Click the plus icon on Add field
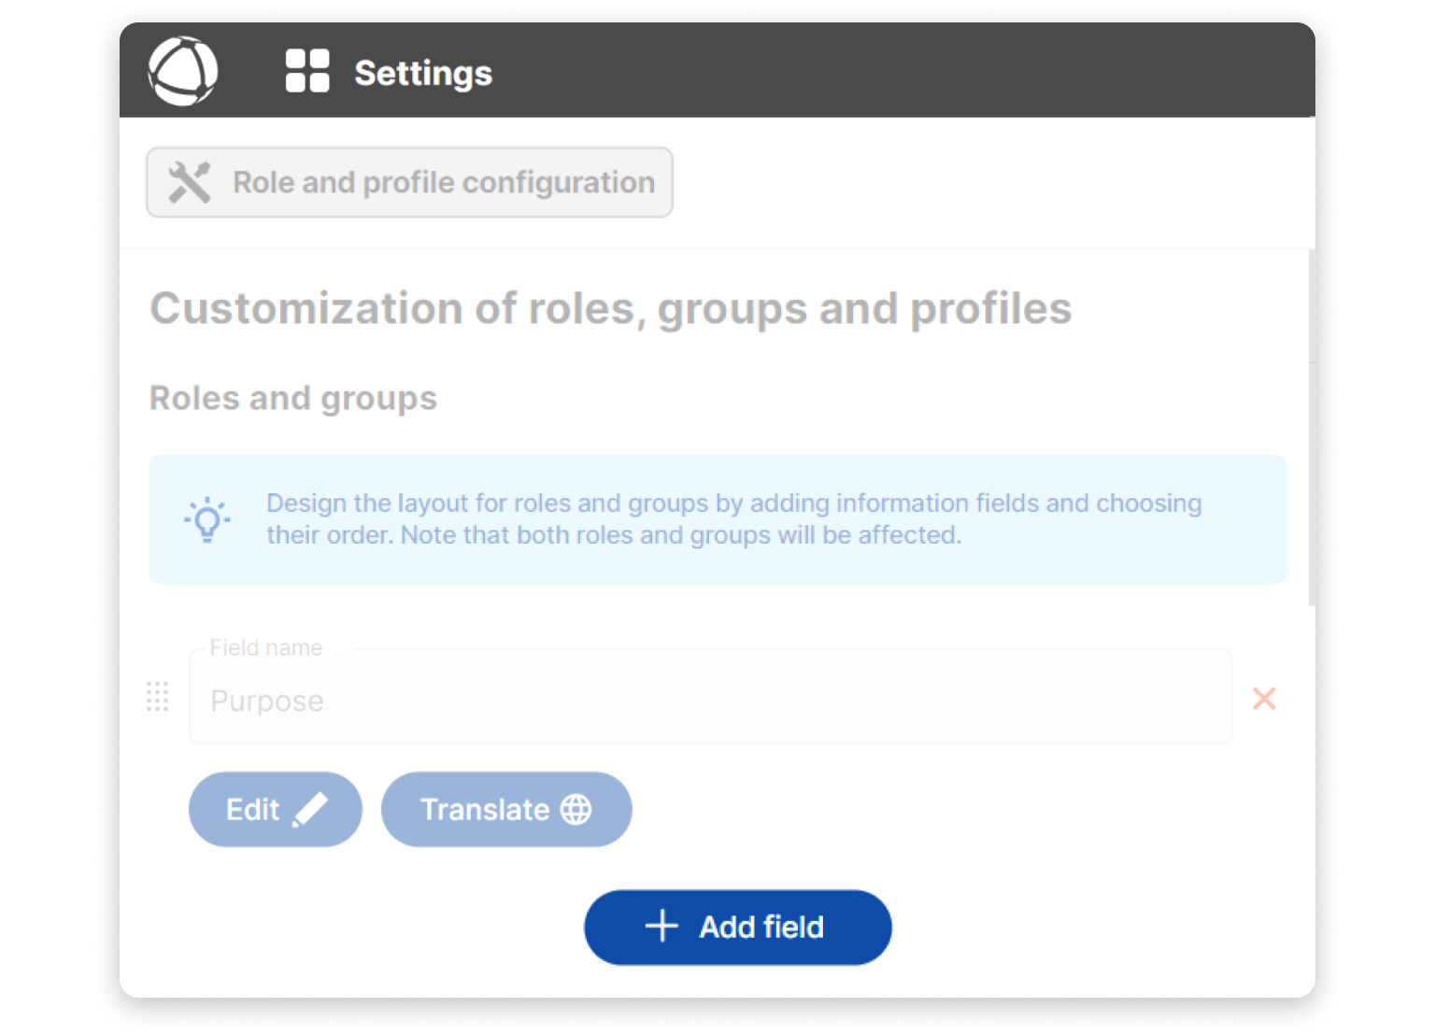 (x=661, y=927)
